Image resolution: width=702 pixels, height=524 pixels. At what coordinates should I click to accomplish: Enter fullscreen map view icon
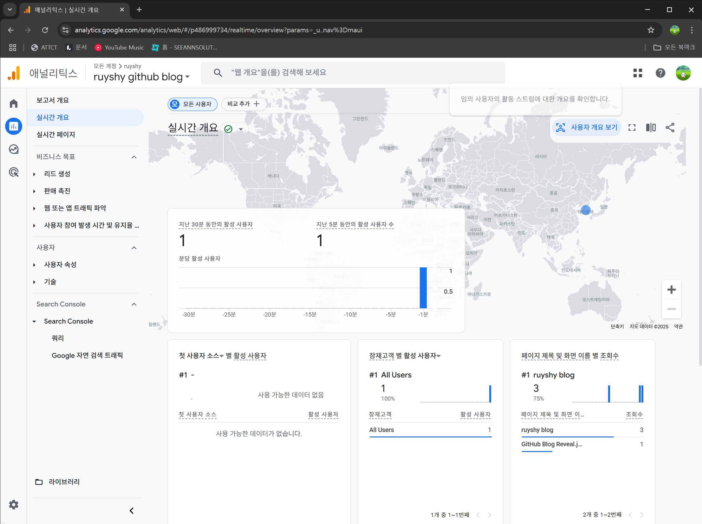point(632,128)
